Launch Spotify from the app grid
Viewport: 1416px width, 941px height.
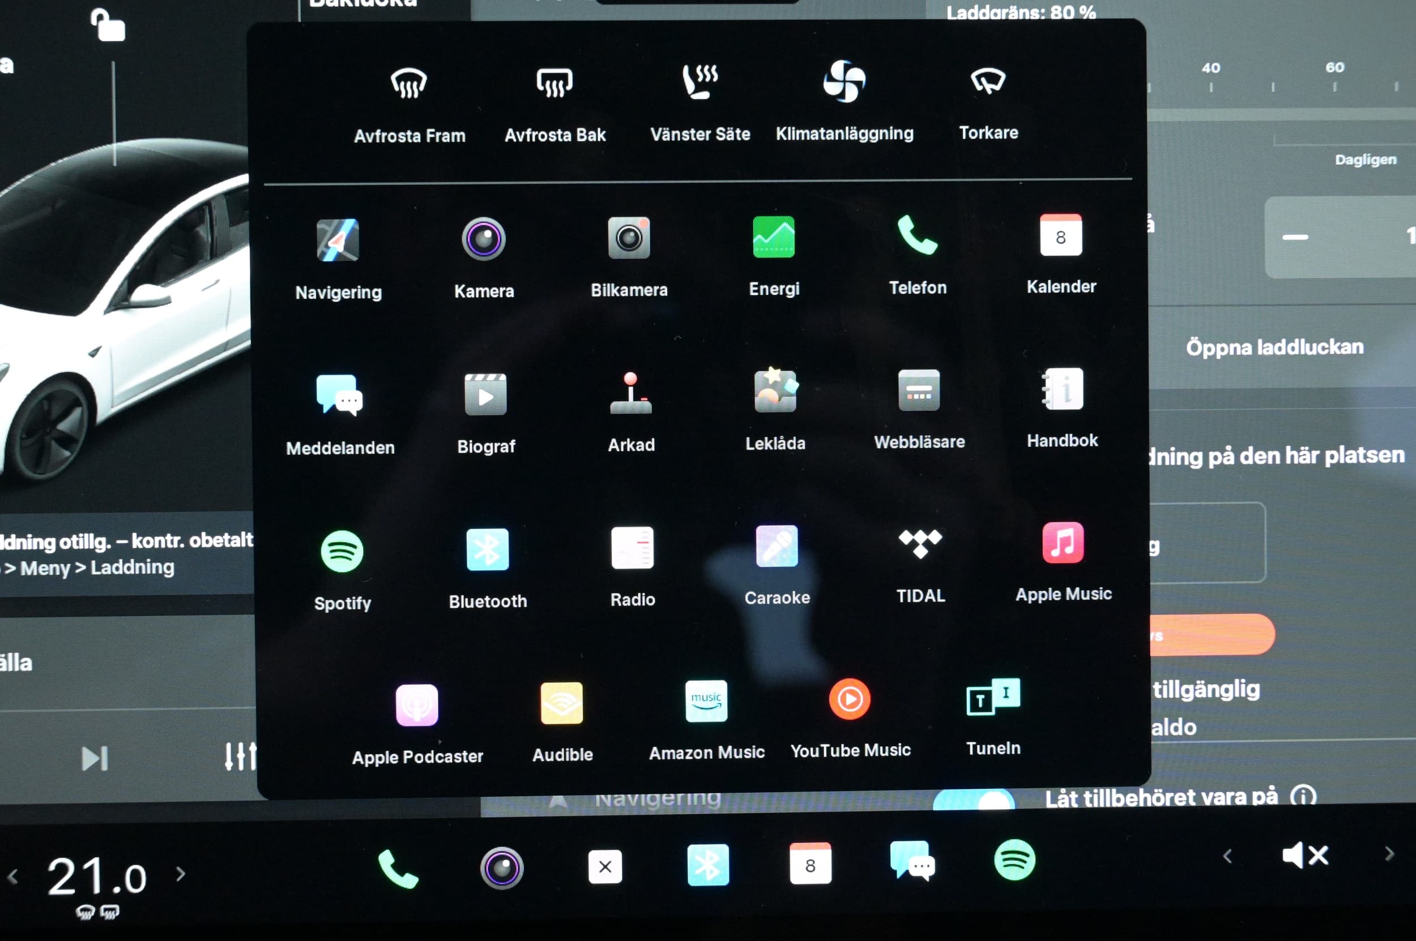pos(342,570)
